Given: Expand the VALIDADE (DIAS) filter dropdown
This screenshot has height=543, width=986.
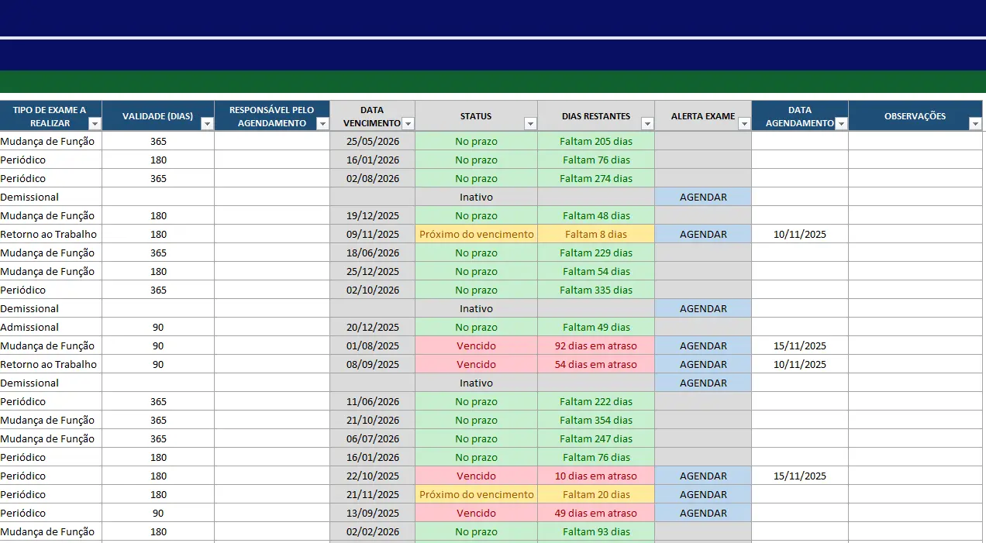Looking at the screenshot, I should pyautogui.click(x=207, y=124).
